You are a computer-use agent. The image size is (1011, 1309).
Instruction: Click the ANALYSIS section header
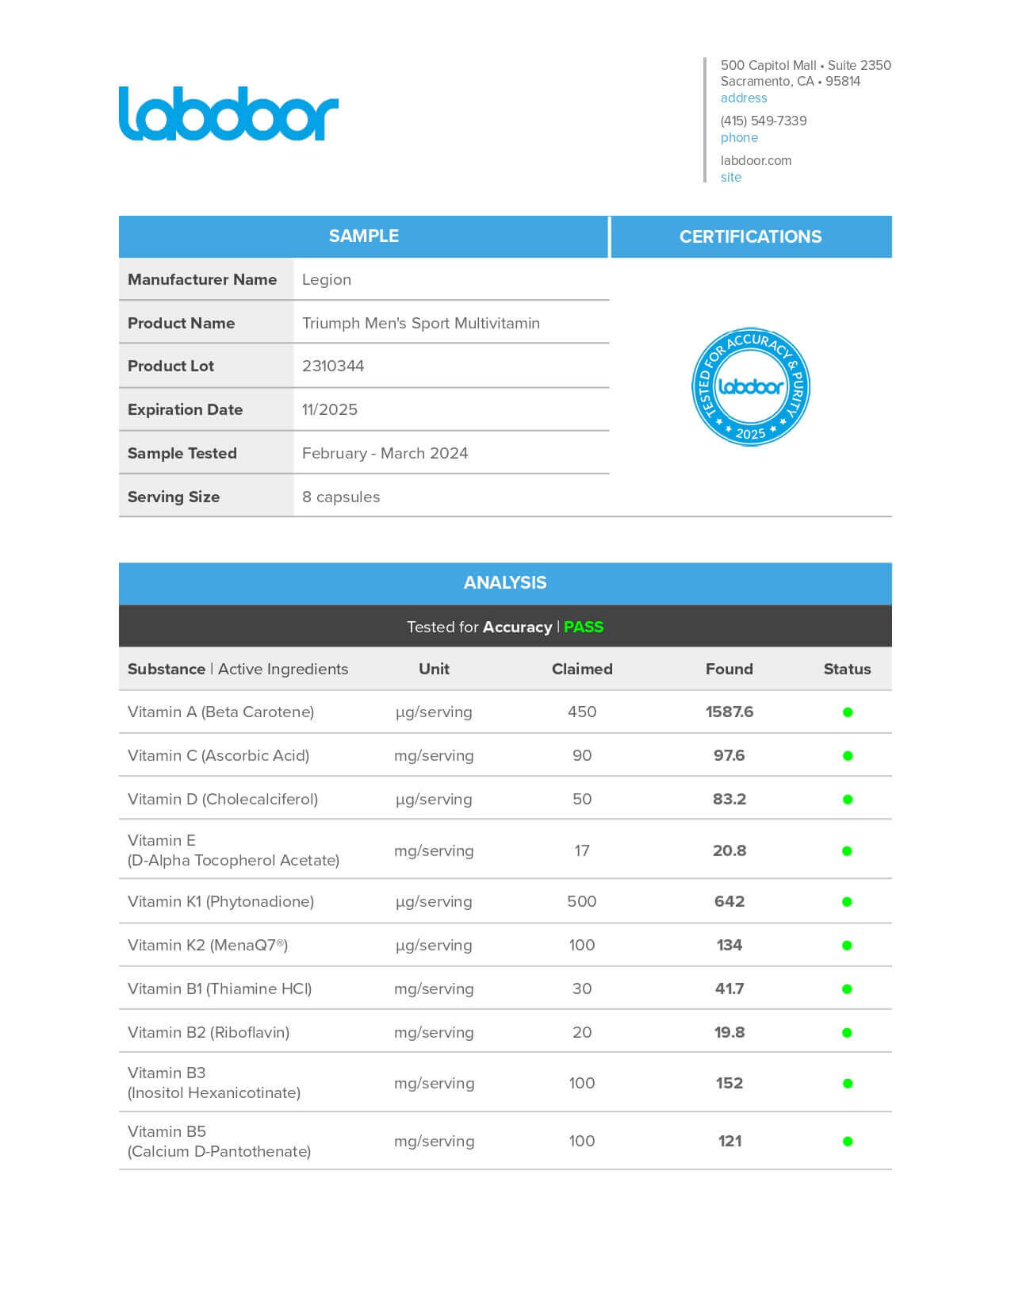(505, 583)
